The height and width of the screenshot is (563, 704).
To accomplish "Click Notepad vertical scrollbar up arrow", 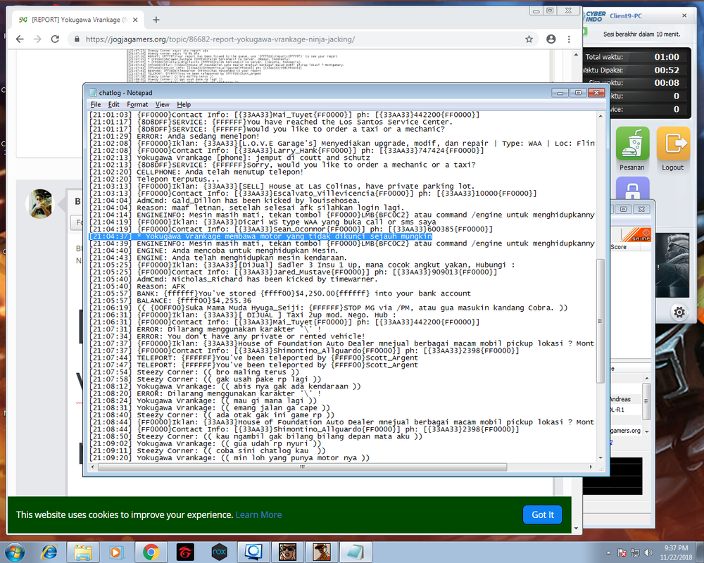I will 601,116.
